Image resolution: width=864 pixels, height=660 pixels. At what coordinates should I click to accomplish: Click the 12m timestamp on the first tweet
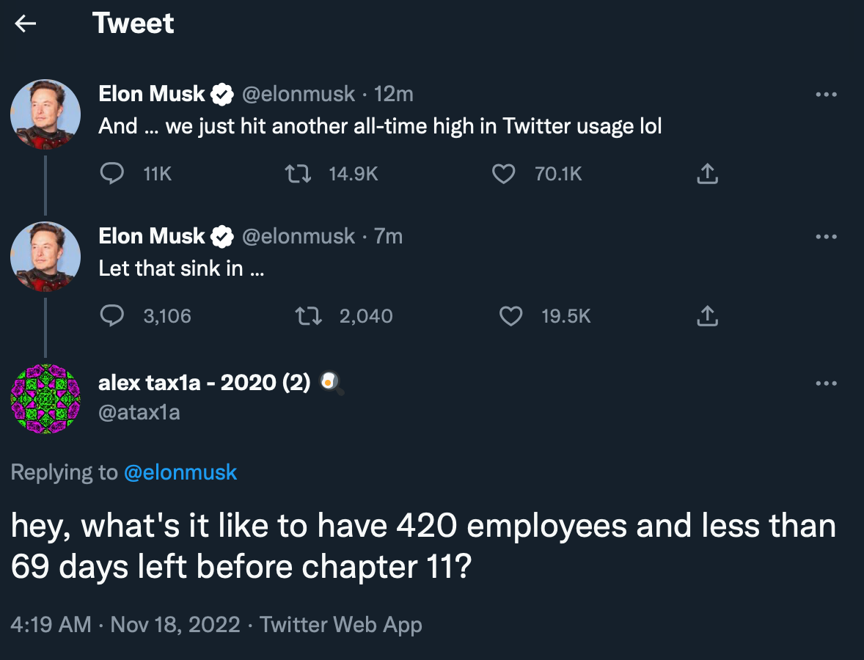pos(393,94)
